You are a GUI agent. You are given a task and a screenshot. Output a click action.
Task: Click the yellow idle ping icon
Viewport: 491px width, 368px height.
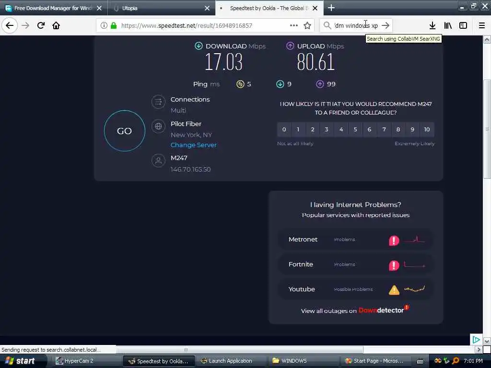click(x=240, y=84)
